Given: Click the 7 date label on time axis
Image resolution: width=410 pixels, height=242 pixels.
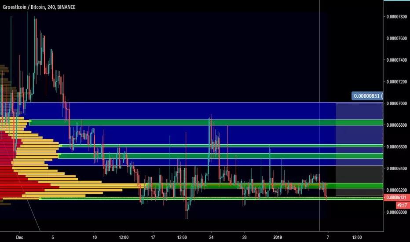Looking at the screenshot, I should click(328, 238).
